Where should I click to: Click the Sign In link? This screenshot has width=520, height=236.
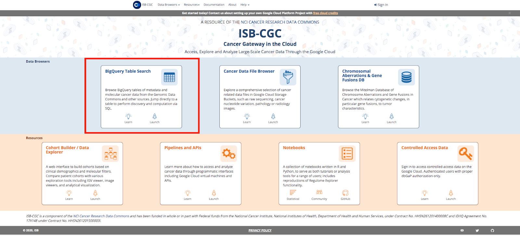click(x=381, y=5)
